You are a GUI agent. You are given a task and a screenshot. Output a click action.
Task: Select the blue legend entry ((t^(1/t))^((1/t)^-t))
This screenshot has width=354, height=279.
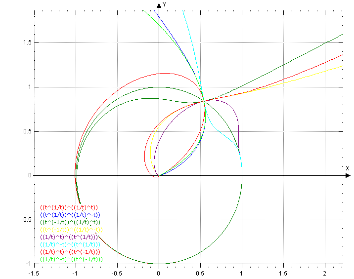click(x=70, y=215)
